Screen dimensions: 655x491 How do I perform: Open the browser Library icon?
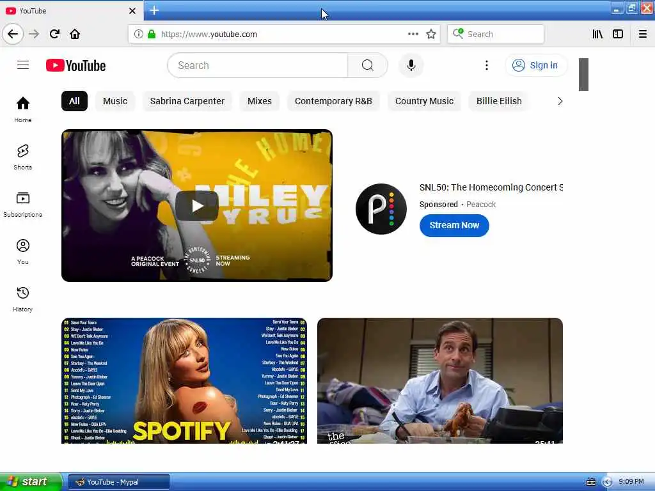[597, 34]
